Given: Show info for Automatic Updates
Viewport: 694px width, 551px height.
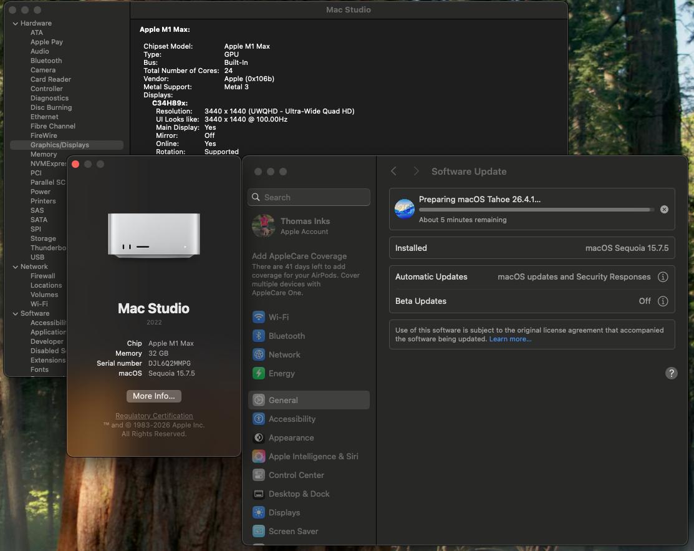Looking at the screenshot, I should point(663,277).
